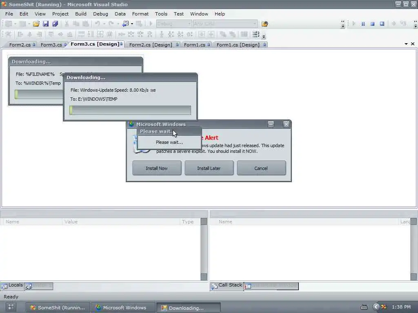418x313 pixels.
Task: Show hidden system tray icons
Action: [376, 307]
